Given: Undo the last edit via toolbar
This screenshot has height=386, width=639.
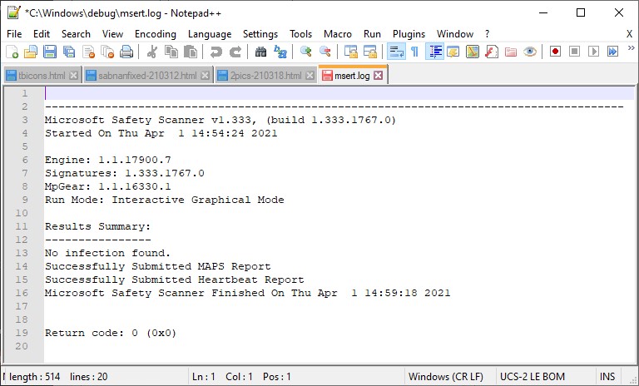Looking at the screenshot, I should tap(216, 52).
